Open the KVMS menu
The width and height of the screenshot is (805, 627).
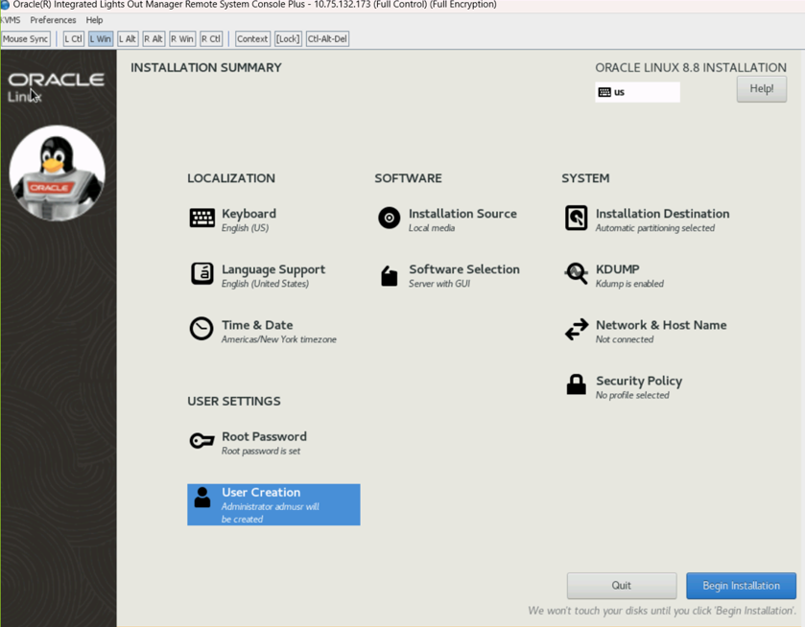(11, 20)
